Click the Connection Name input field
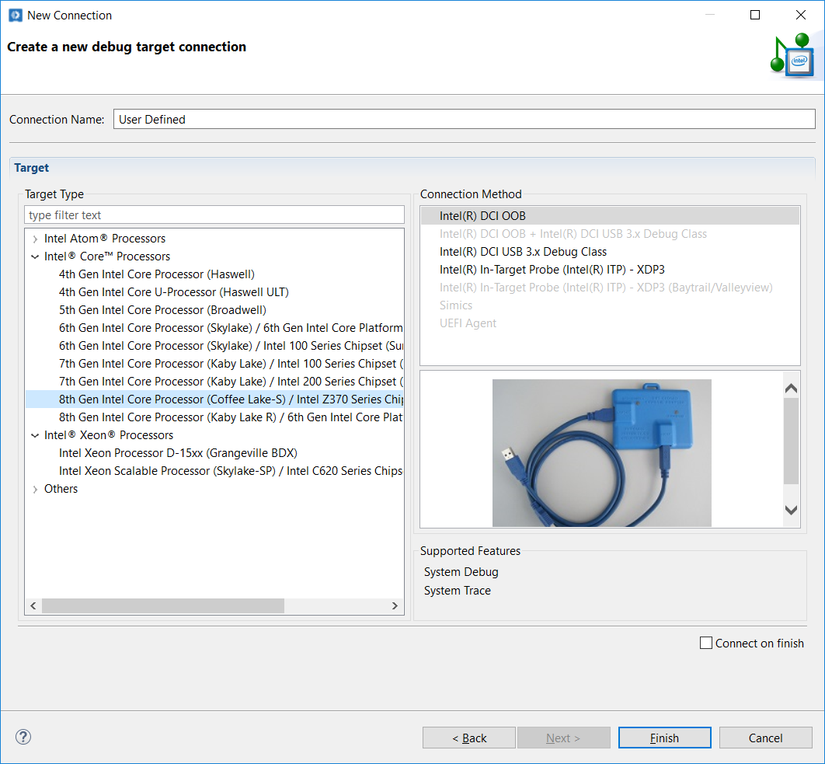Screen dimensions: 825x764 464,119
